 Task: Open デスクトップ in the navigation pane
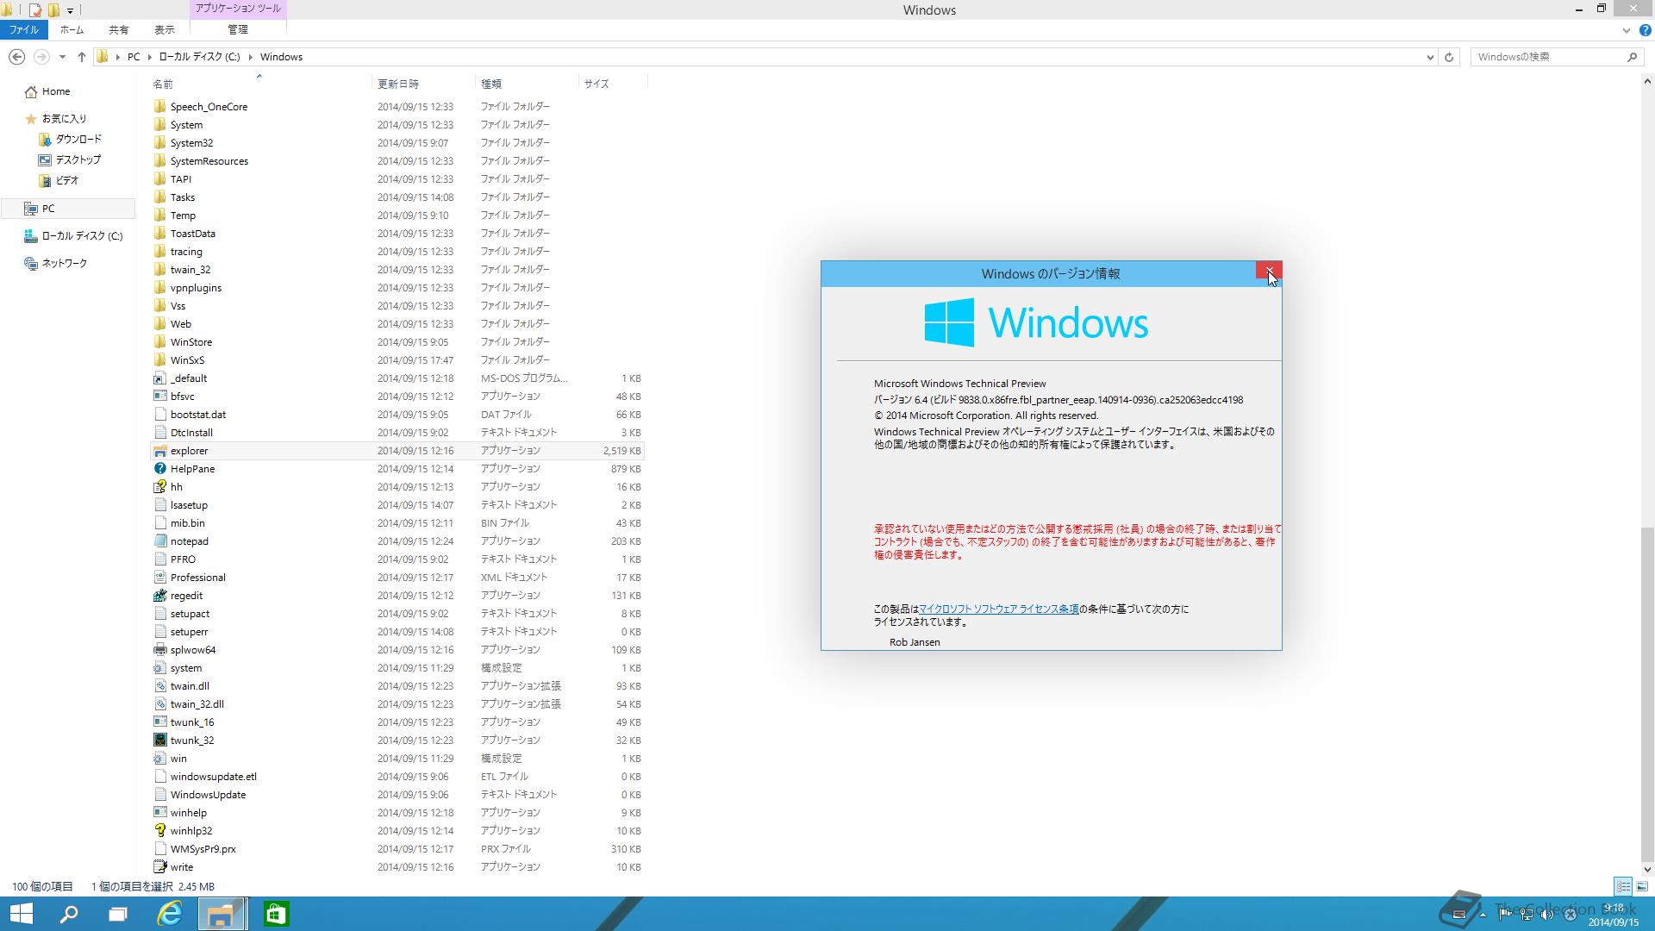tap(70, 159)
